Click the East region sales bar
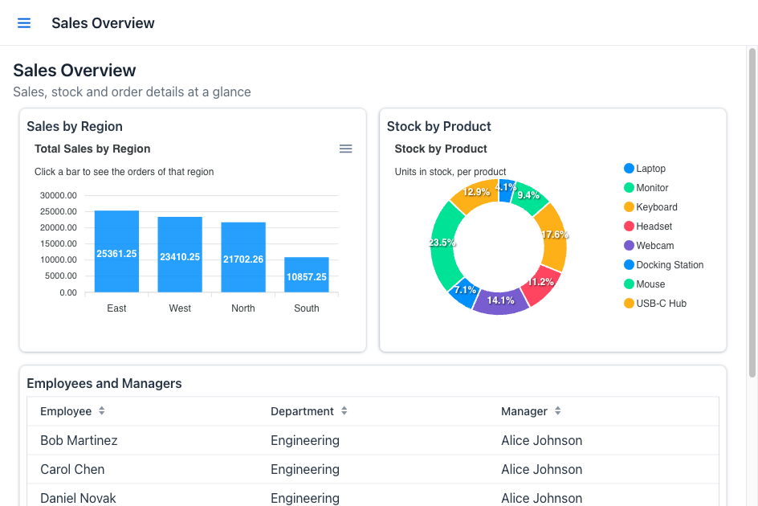The height and width of the screenshot is (506, 758). 116,251
